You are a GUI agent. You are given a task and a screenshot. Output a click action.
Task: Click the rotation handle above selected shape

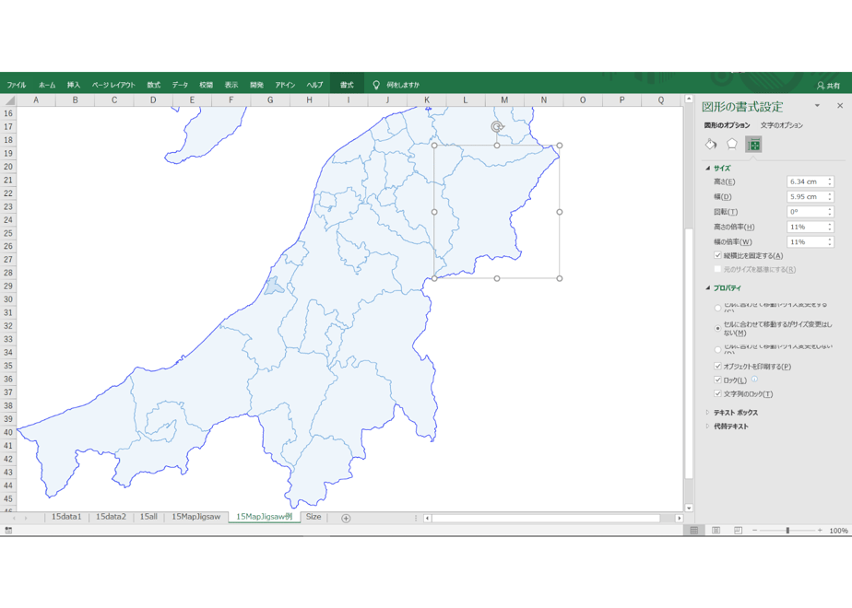coord(497,127)
